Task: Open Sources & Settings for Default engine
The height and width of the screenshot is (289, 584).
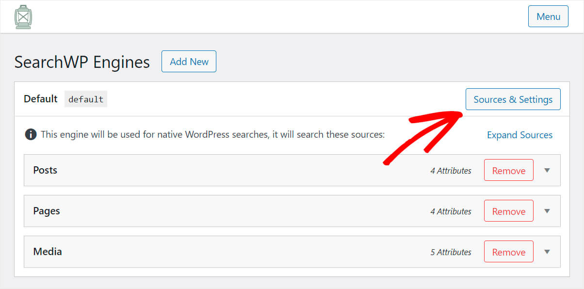Action: 513,99
